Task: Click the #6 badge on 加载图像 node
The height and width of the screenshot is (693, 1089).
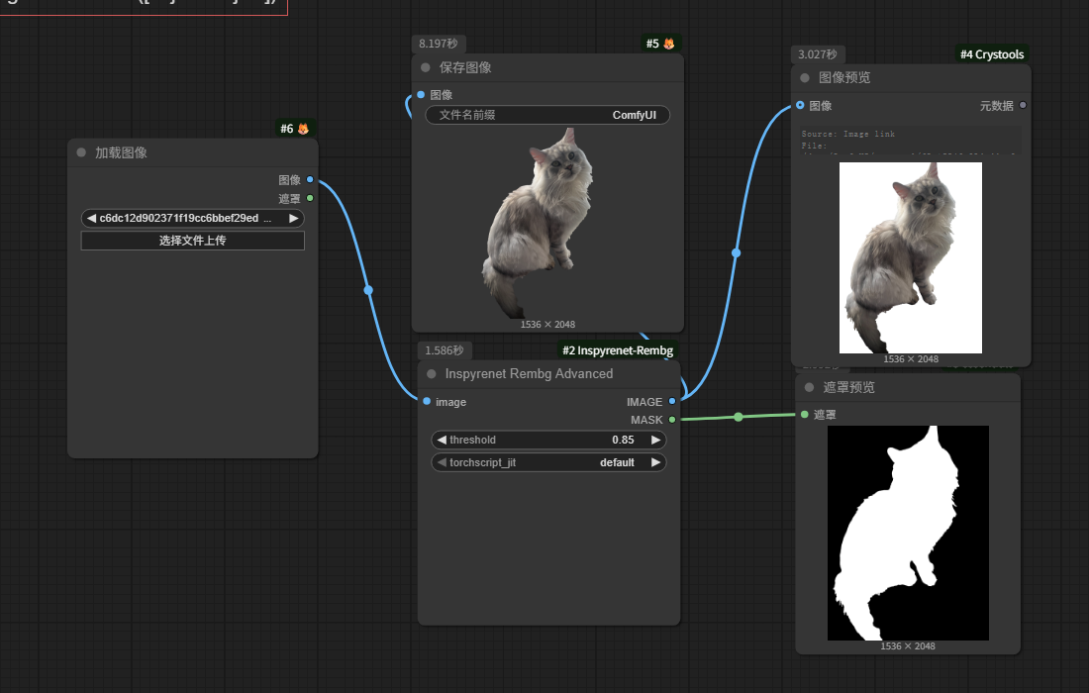Action: point(294,129)
